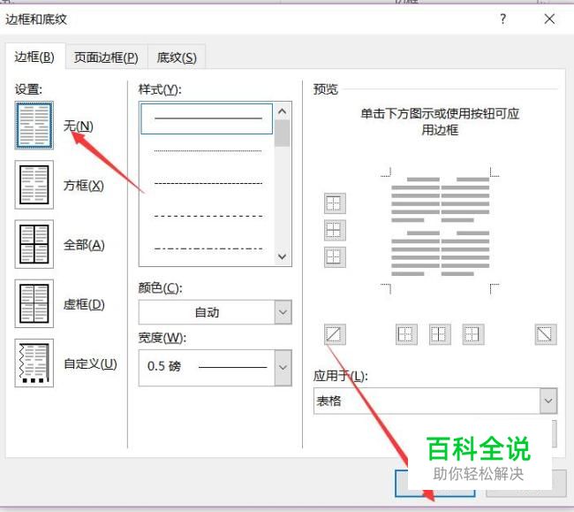The height and width of the screenshot is (512, 574).
Task: Choose the dash-dot line style
Action: click(208, 248)
